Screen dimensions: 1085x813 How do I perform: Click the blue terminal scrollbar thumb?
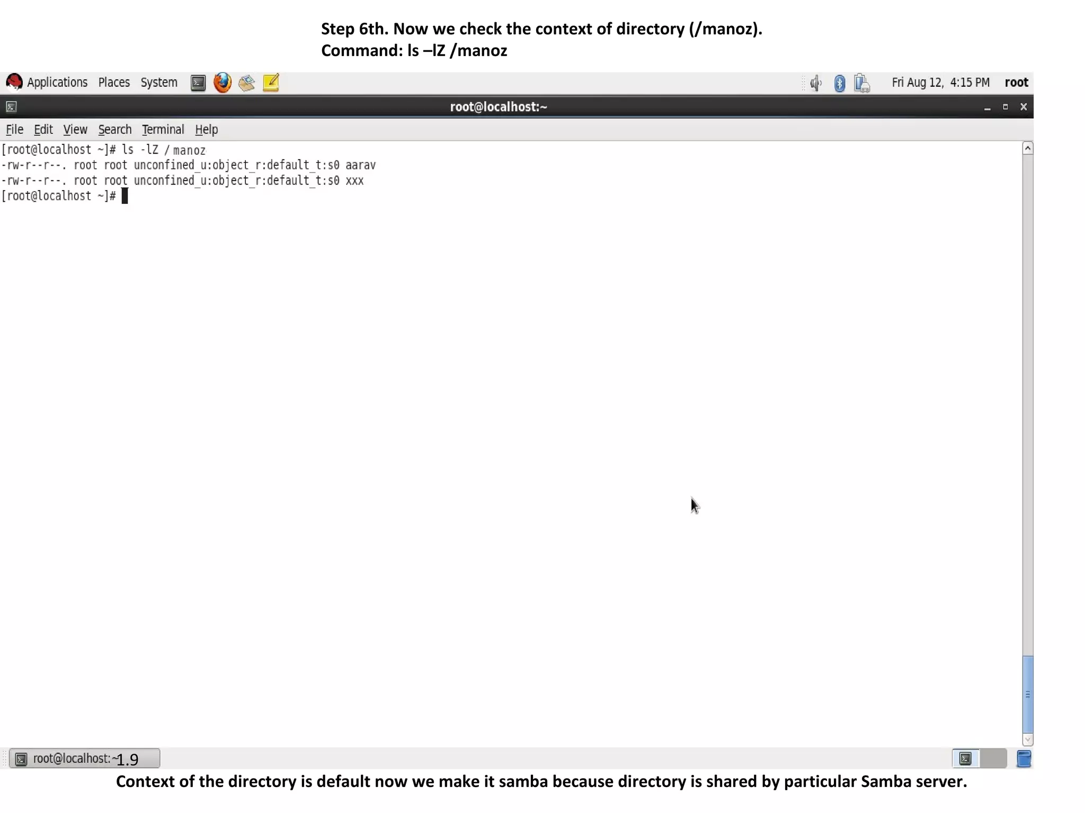(x=1027, y=694)
